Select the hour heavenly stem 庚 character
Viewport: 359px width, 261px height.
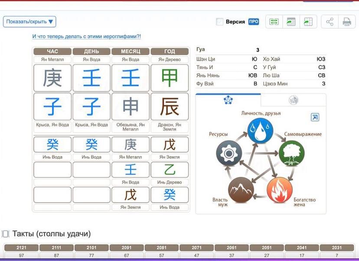[x=52, y=78]
